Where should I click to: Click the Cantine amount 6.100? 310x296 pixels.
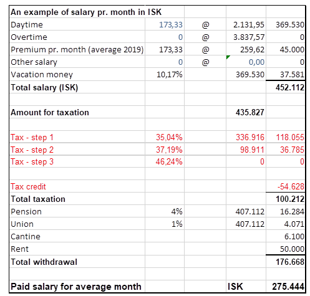click(x=286, y=236)
